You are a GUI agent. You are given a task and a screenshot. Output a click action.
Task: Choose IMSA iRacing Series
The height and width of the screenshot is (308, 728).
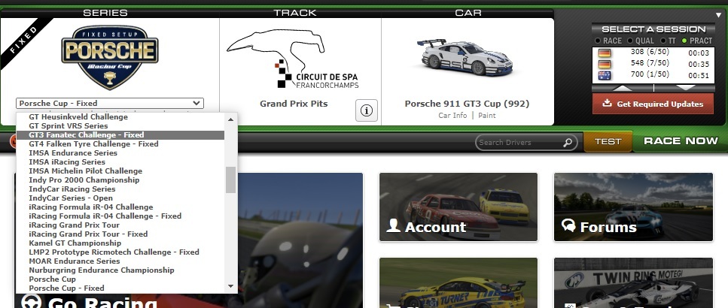(x=120, y=162)
